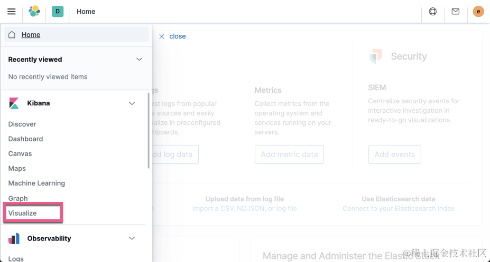The height and width of the screenshot is (262, 490).
Task: Open Import a CSV, NDJSON, or log file
Action: coord(245,208)
